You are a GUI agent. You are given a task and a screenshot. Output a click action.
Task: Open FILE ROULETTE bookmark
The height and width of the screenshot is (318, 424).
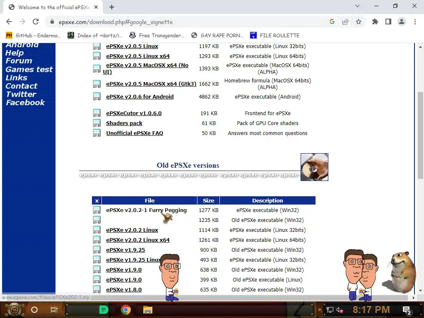pos(275,36)
